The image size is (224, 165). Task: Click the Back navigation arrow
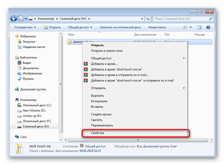click(x=14, y=19)
